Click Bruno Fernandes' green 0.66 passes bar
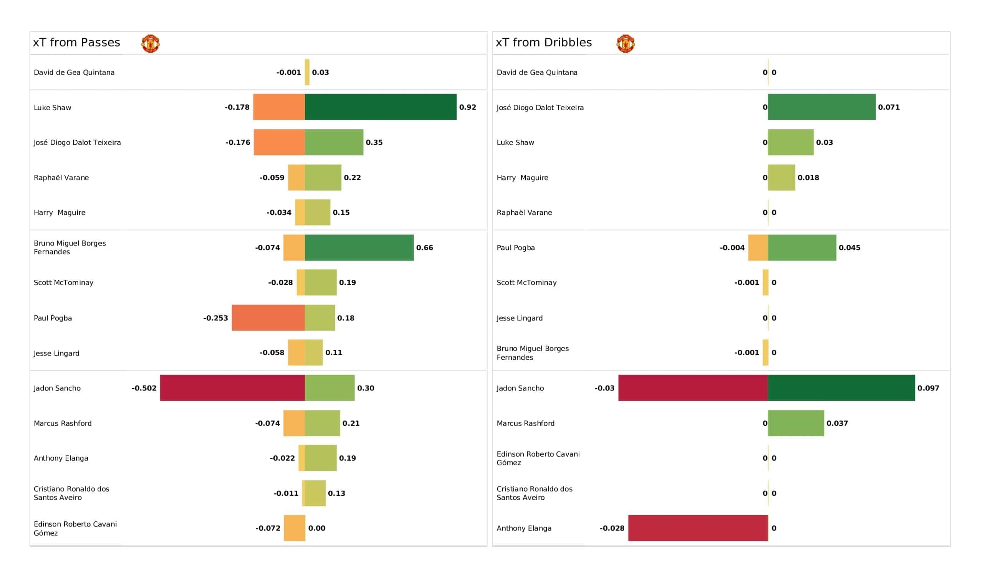The width and height of the screenshot is (983, 577). [359, 247]
